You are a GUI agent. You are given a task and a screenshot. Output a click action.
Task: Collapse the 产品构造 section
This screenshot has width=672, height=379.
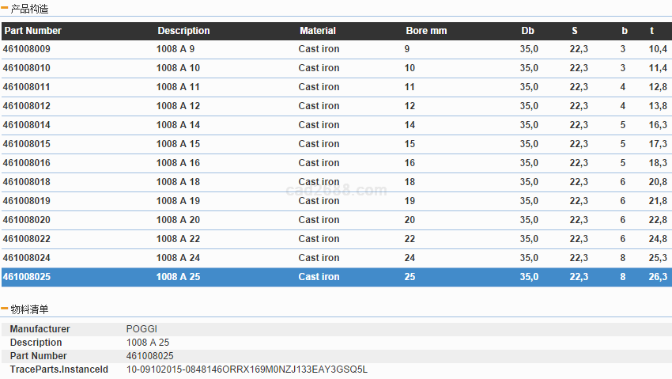(x=5, y=9)
